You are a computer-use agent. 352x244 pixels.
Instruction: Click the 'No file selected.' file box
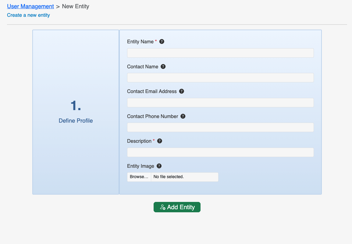[184, 177]
